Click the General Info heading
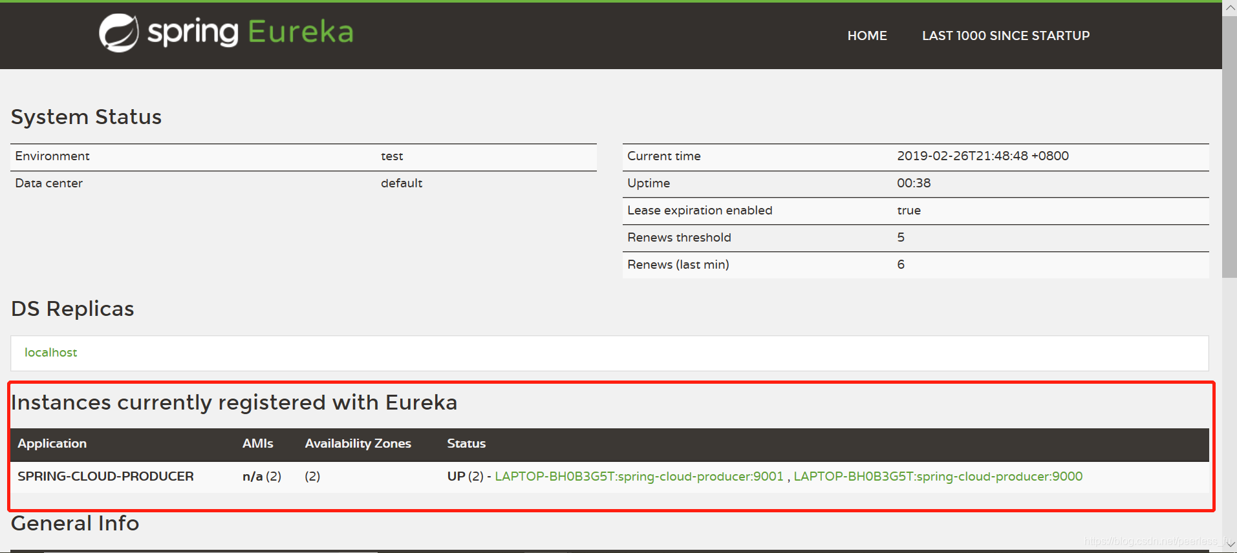 (75, 523)
